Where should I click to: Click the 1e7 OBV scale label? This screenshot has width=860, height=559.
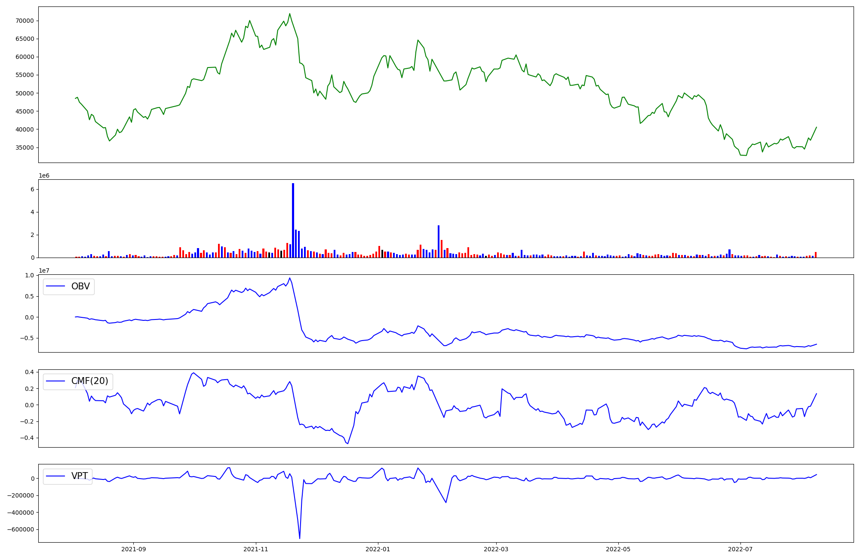[44, 270]
